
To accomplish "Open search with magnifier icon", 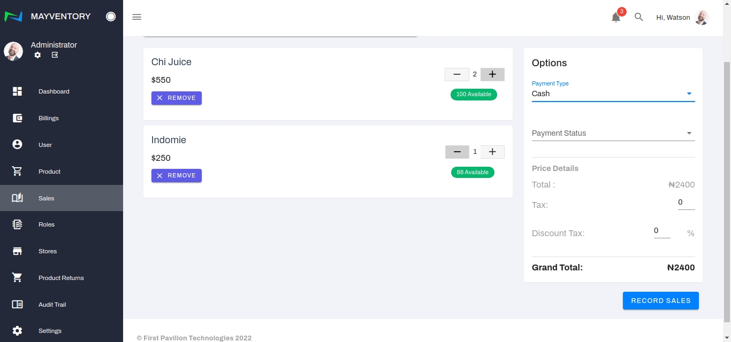I will tap(638, 17).
